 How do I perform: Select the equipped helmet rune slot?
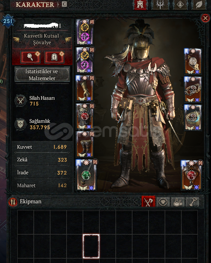(x=85, y=32)
